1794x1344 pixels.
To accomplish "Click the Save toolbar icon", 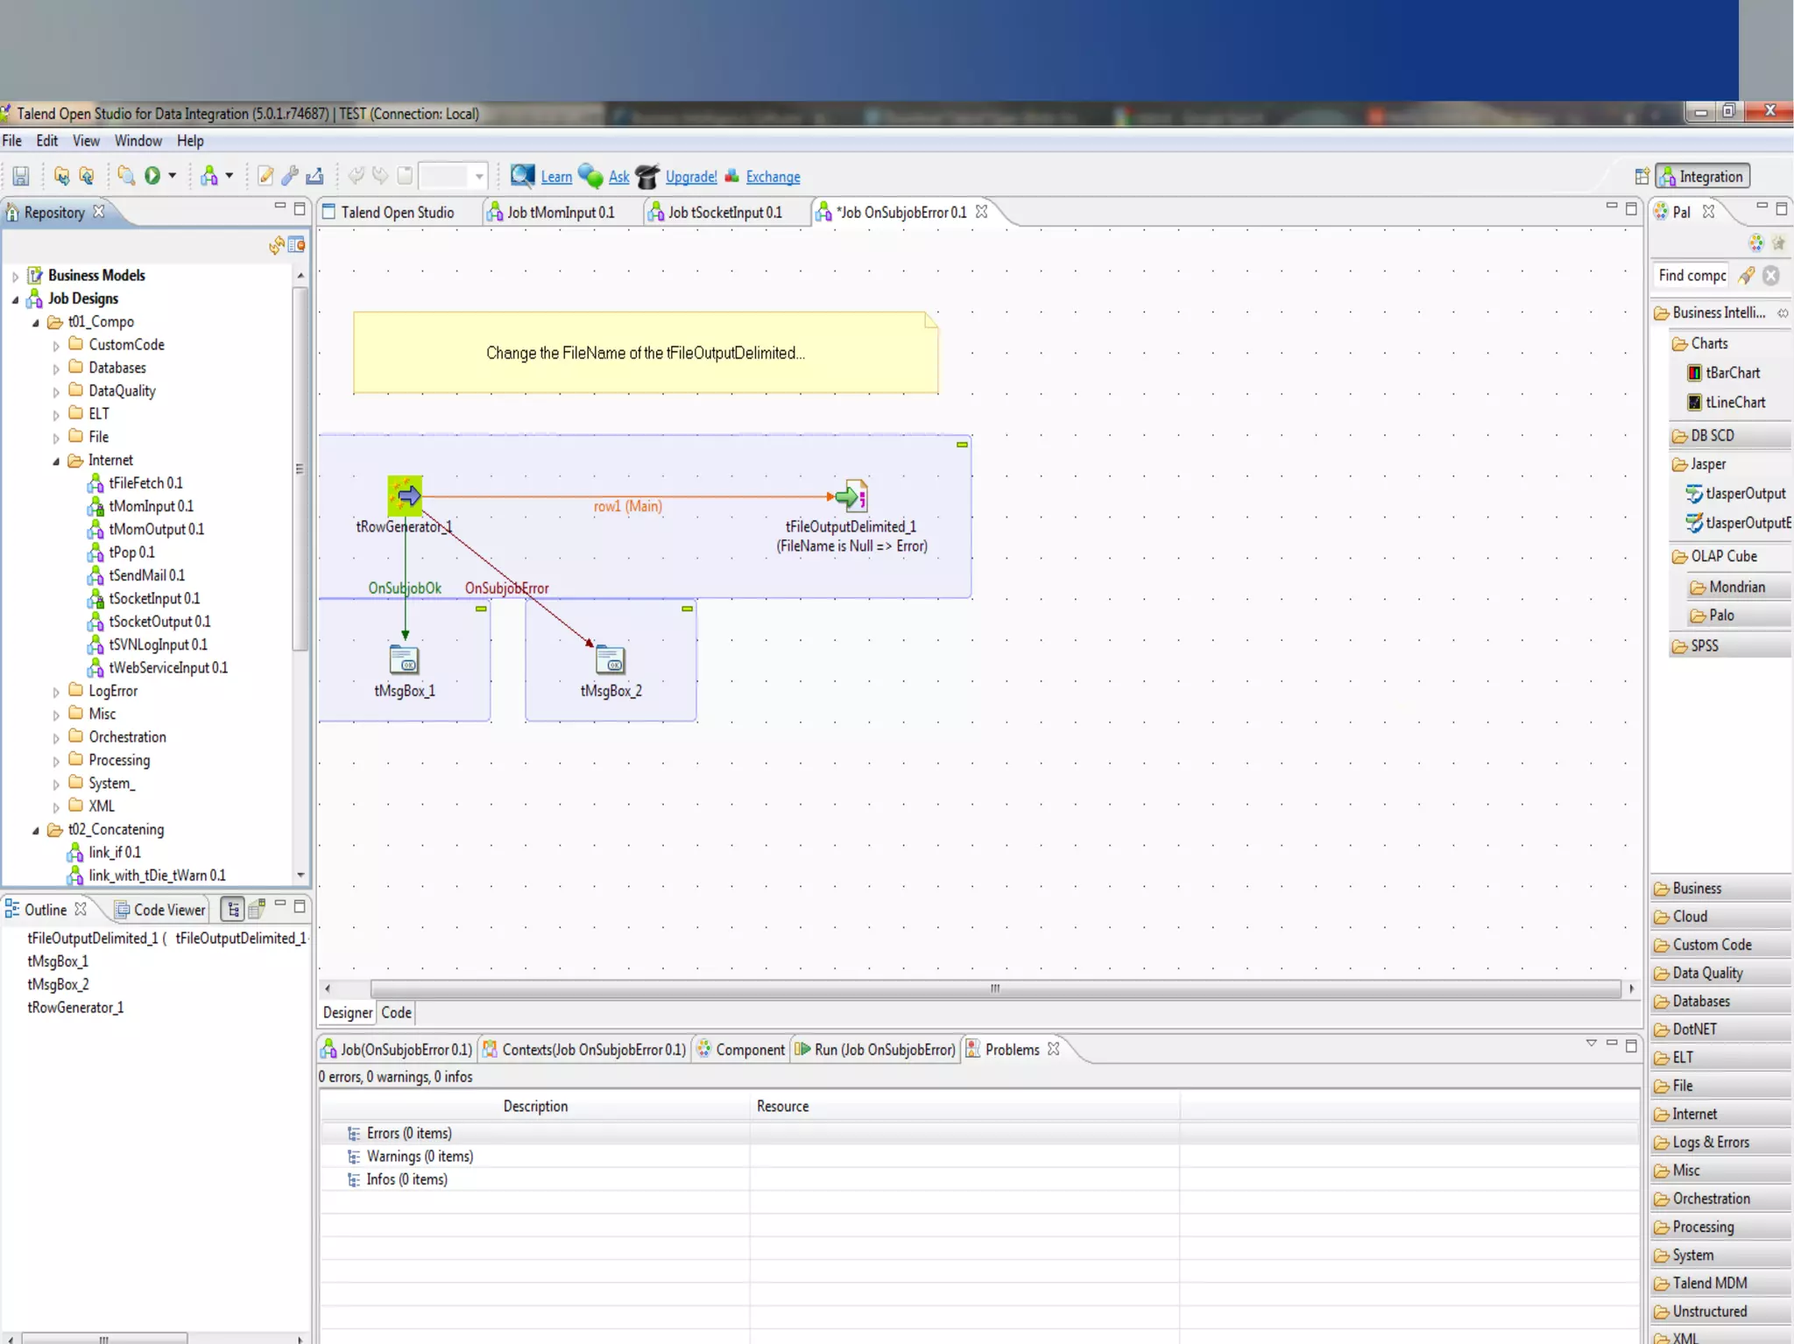I will 21,176.
